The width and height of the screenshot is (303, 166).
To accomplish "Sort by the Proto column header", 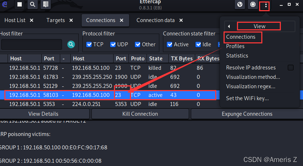I will [x=138, y=59].
